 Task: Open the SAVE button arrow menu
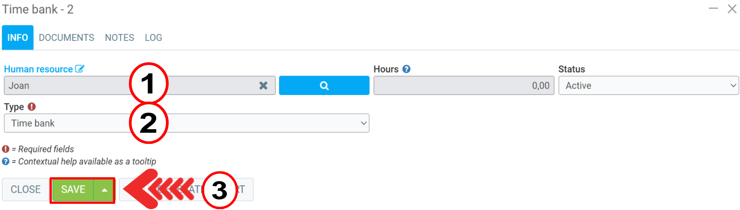pos(105,190)
